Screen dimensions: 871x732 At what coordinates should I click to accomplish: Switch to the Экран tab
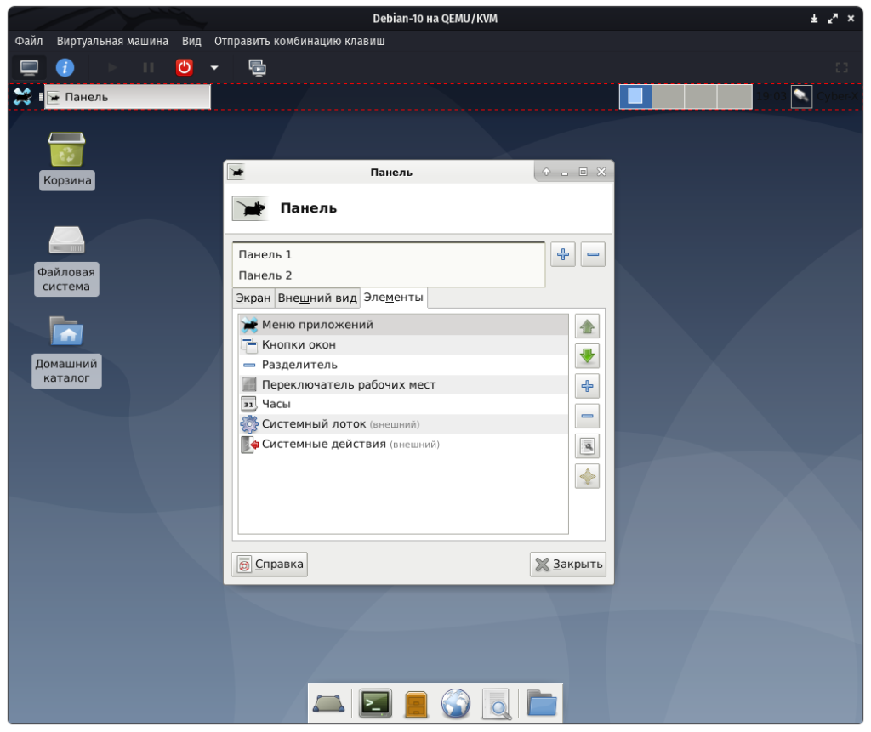click(x=253, y=298)
